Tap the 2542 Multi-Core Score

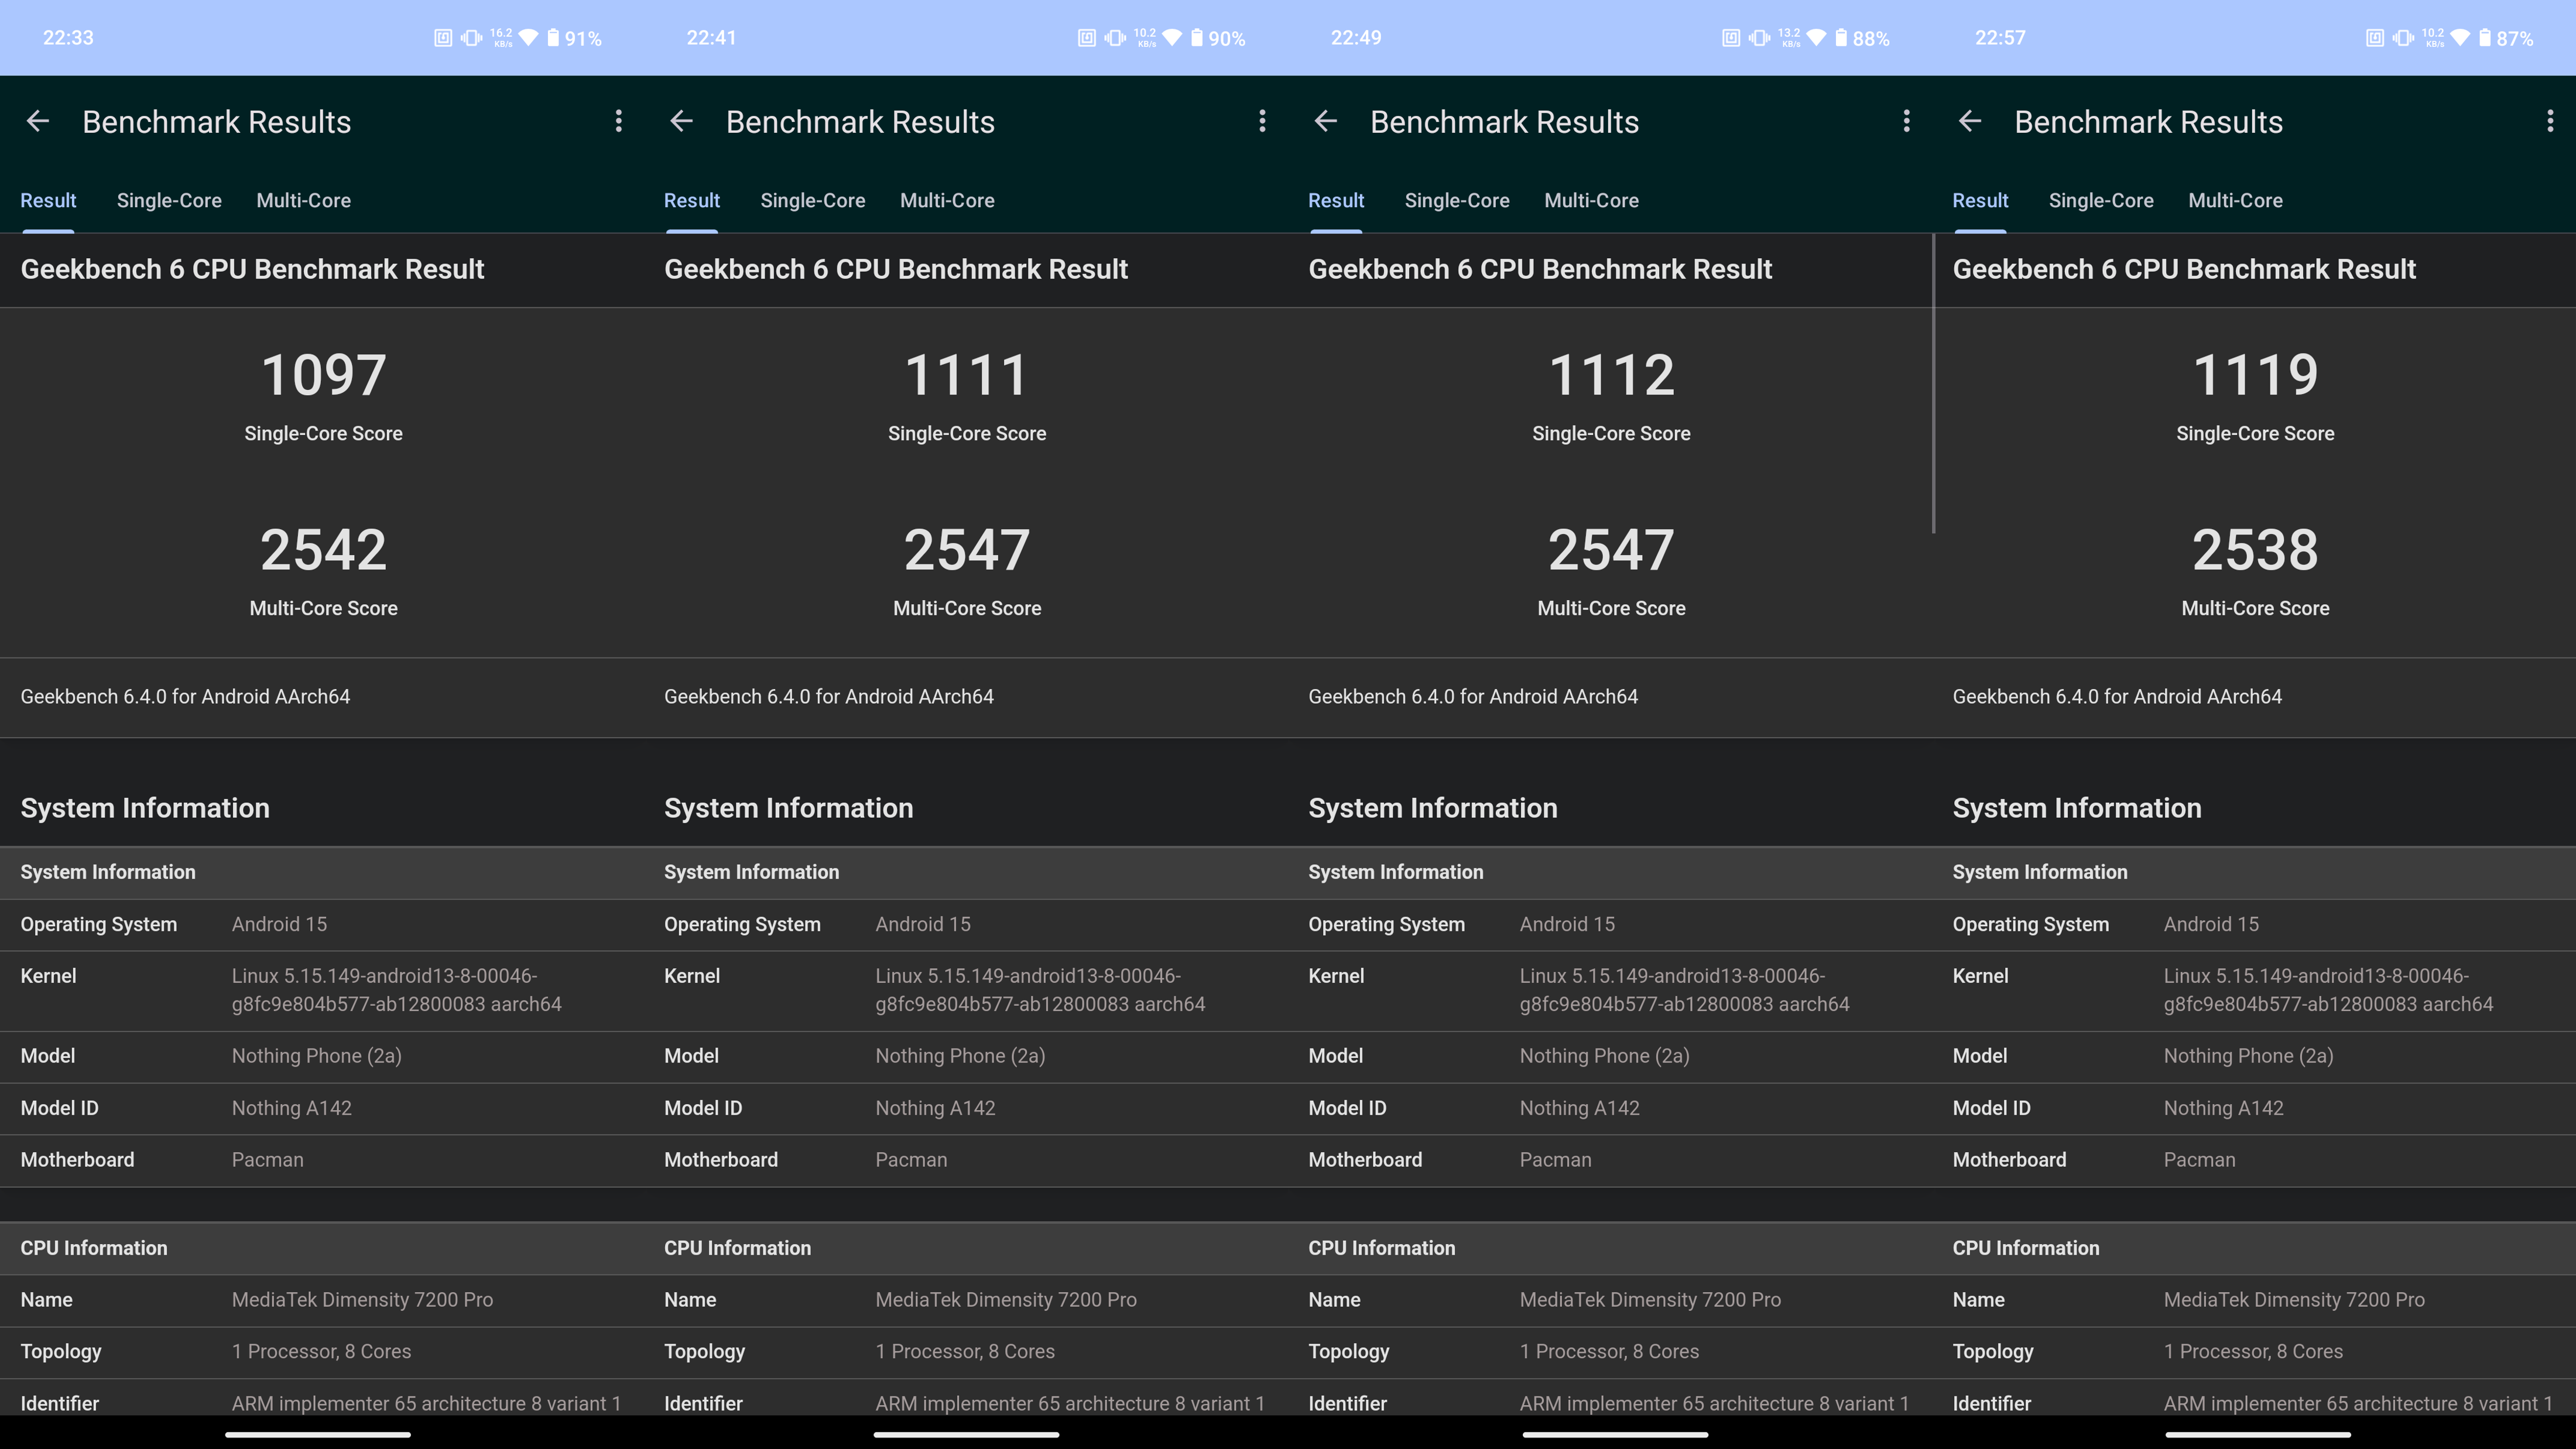(323, 551)
